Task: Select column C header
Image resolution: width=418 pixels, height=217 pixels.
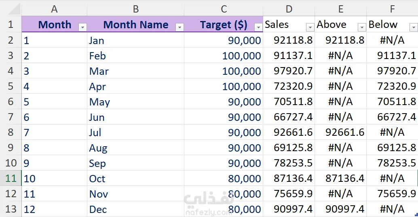Action: [x=224, y=9]
